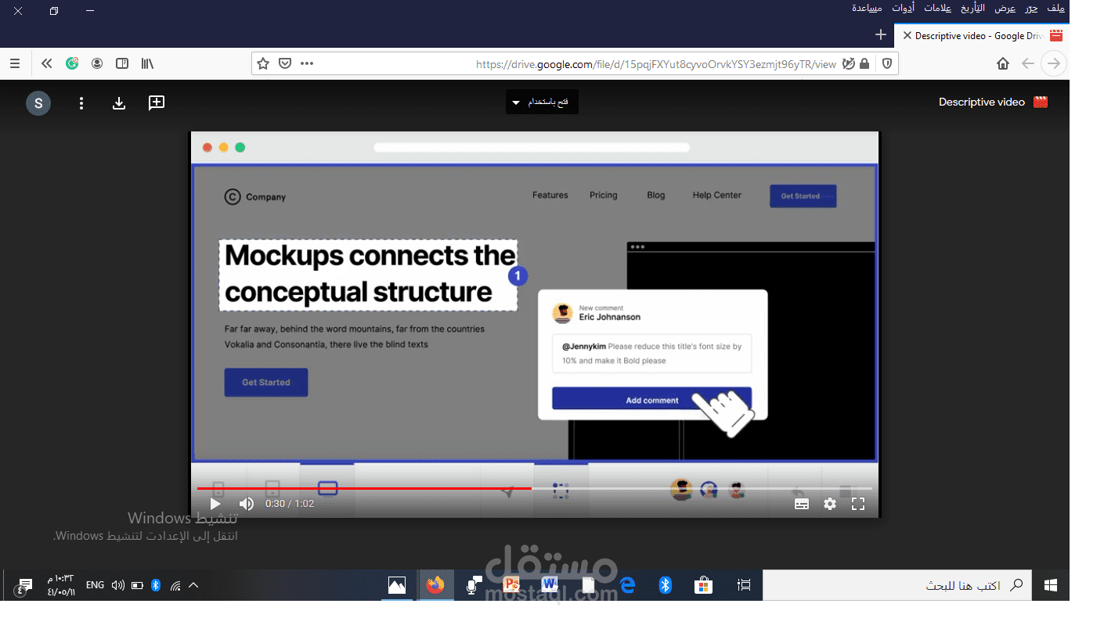This screenshot has width=1104, height=618.
Task: Navigate back with the left arrow
Action: [1028, 63]
